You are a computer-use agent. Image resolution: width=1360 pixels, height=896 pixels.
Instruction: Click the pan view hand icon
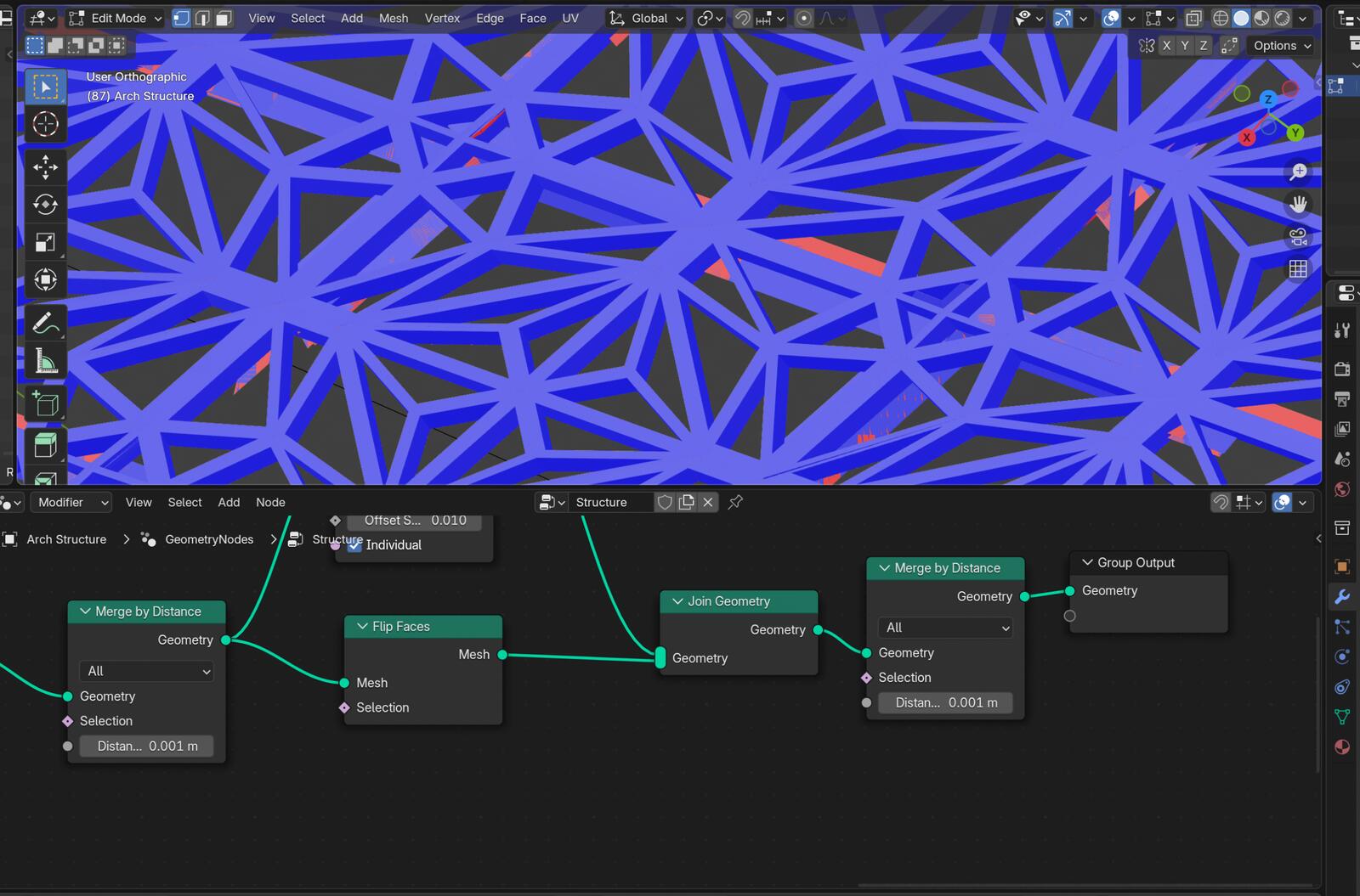pyautogui.click(x=1298, y=205)
